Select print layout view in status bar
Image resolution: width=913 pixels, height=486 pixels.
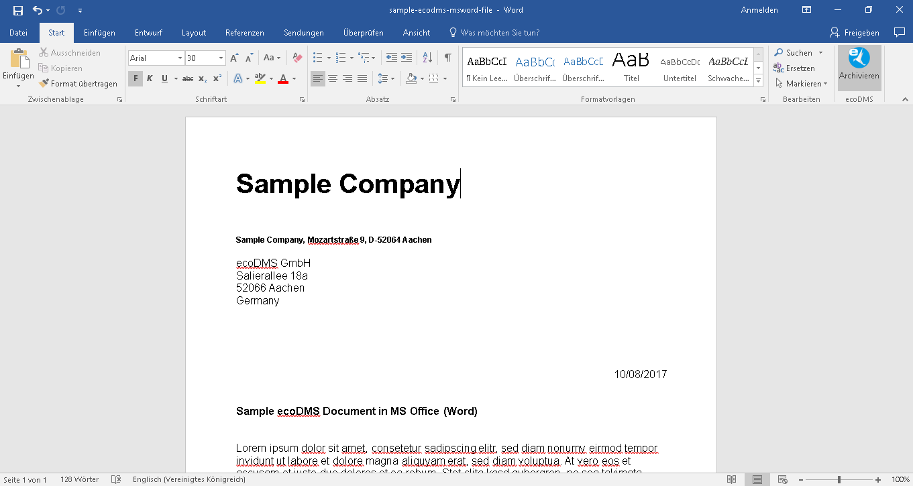[757, 479]
